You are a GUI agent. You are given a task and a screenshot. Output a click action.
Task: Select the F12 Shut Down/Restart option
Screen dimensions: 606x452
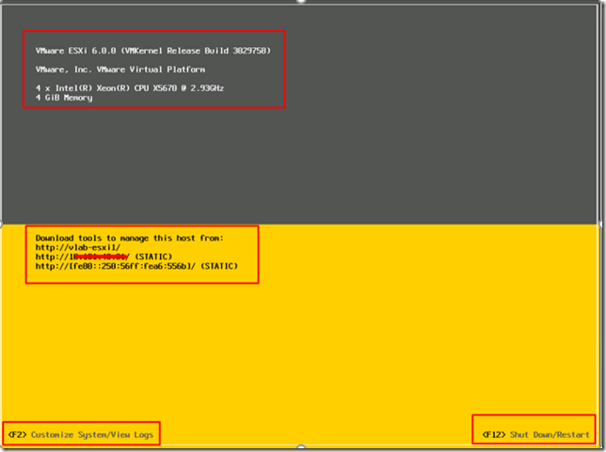click(535, 435)
